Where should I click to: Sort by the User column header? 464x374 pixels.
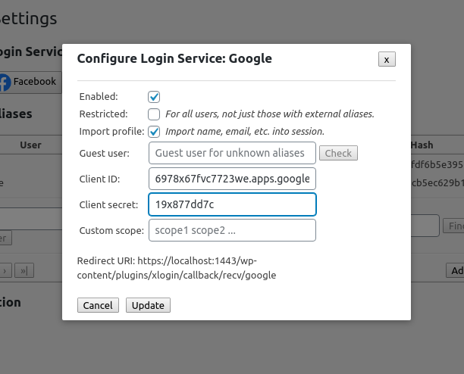[x=30, y=145]
